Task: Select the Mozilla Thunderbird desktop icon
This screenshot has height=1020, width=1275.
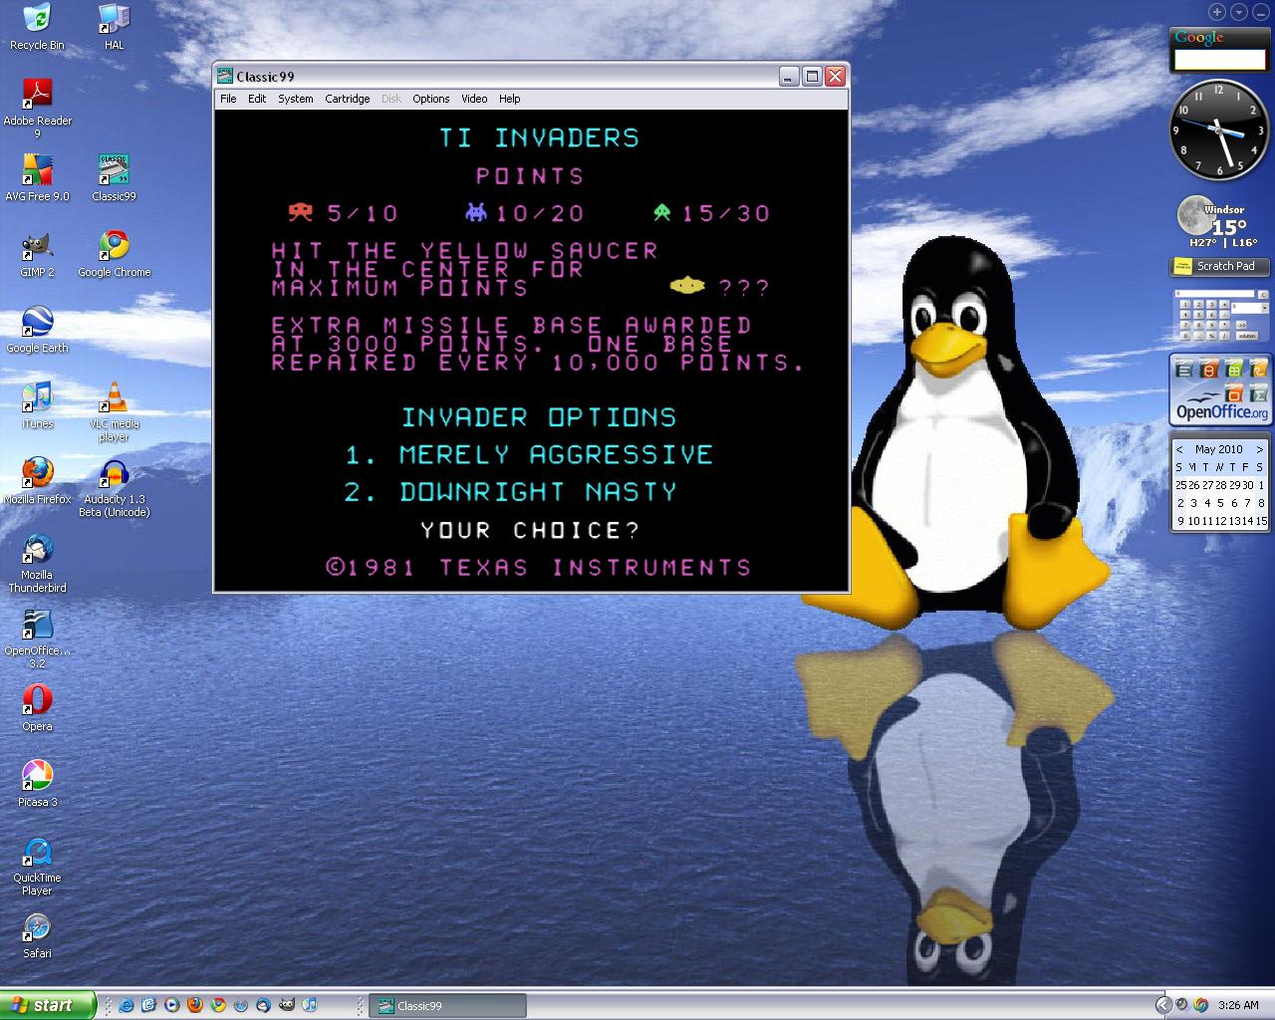Action: (37, 563)
